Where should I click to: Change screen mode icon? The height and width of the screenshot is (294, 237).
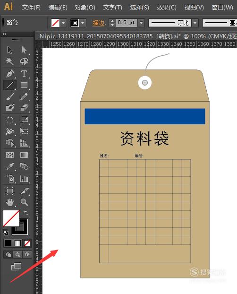click(x=17, y=267)
